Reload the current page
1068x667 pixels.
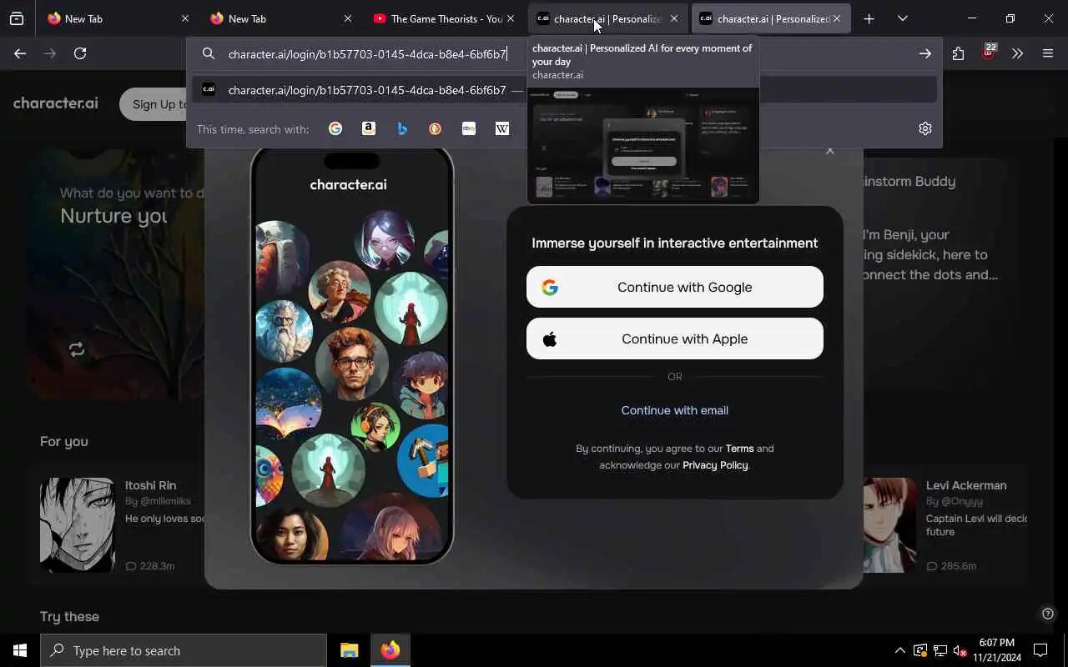tap(80, 53)
